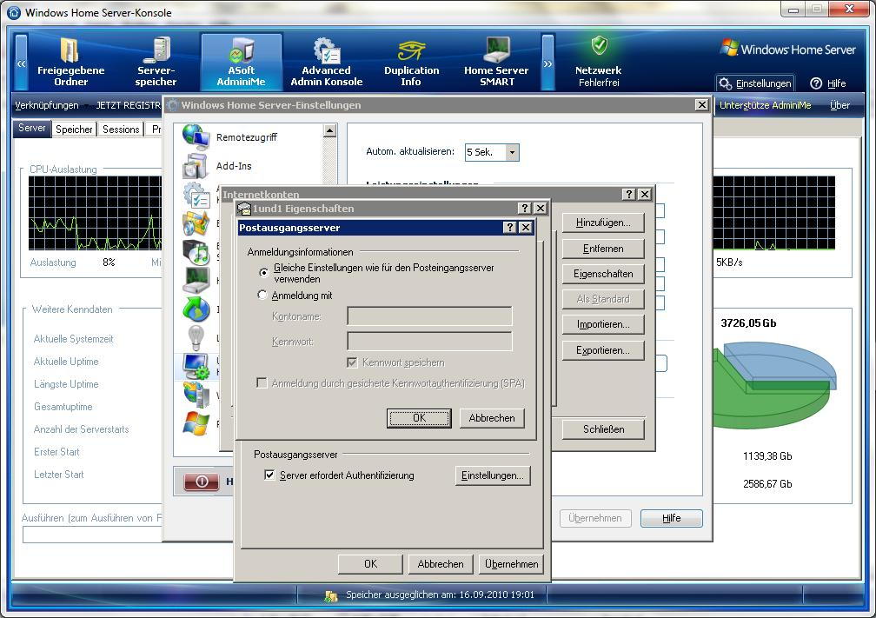The width and height of the screenshot is (876, 618).
Task: Open Advanced Admin Konsole
Action: 326,62
